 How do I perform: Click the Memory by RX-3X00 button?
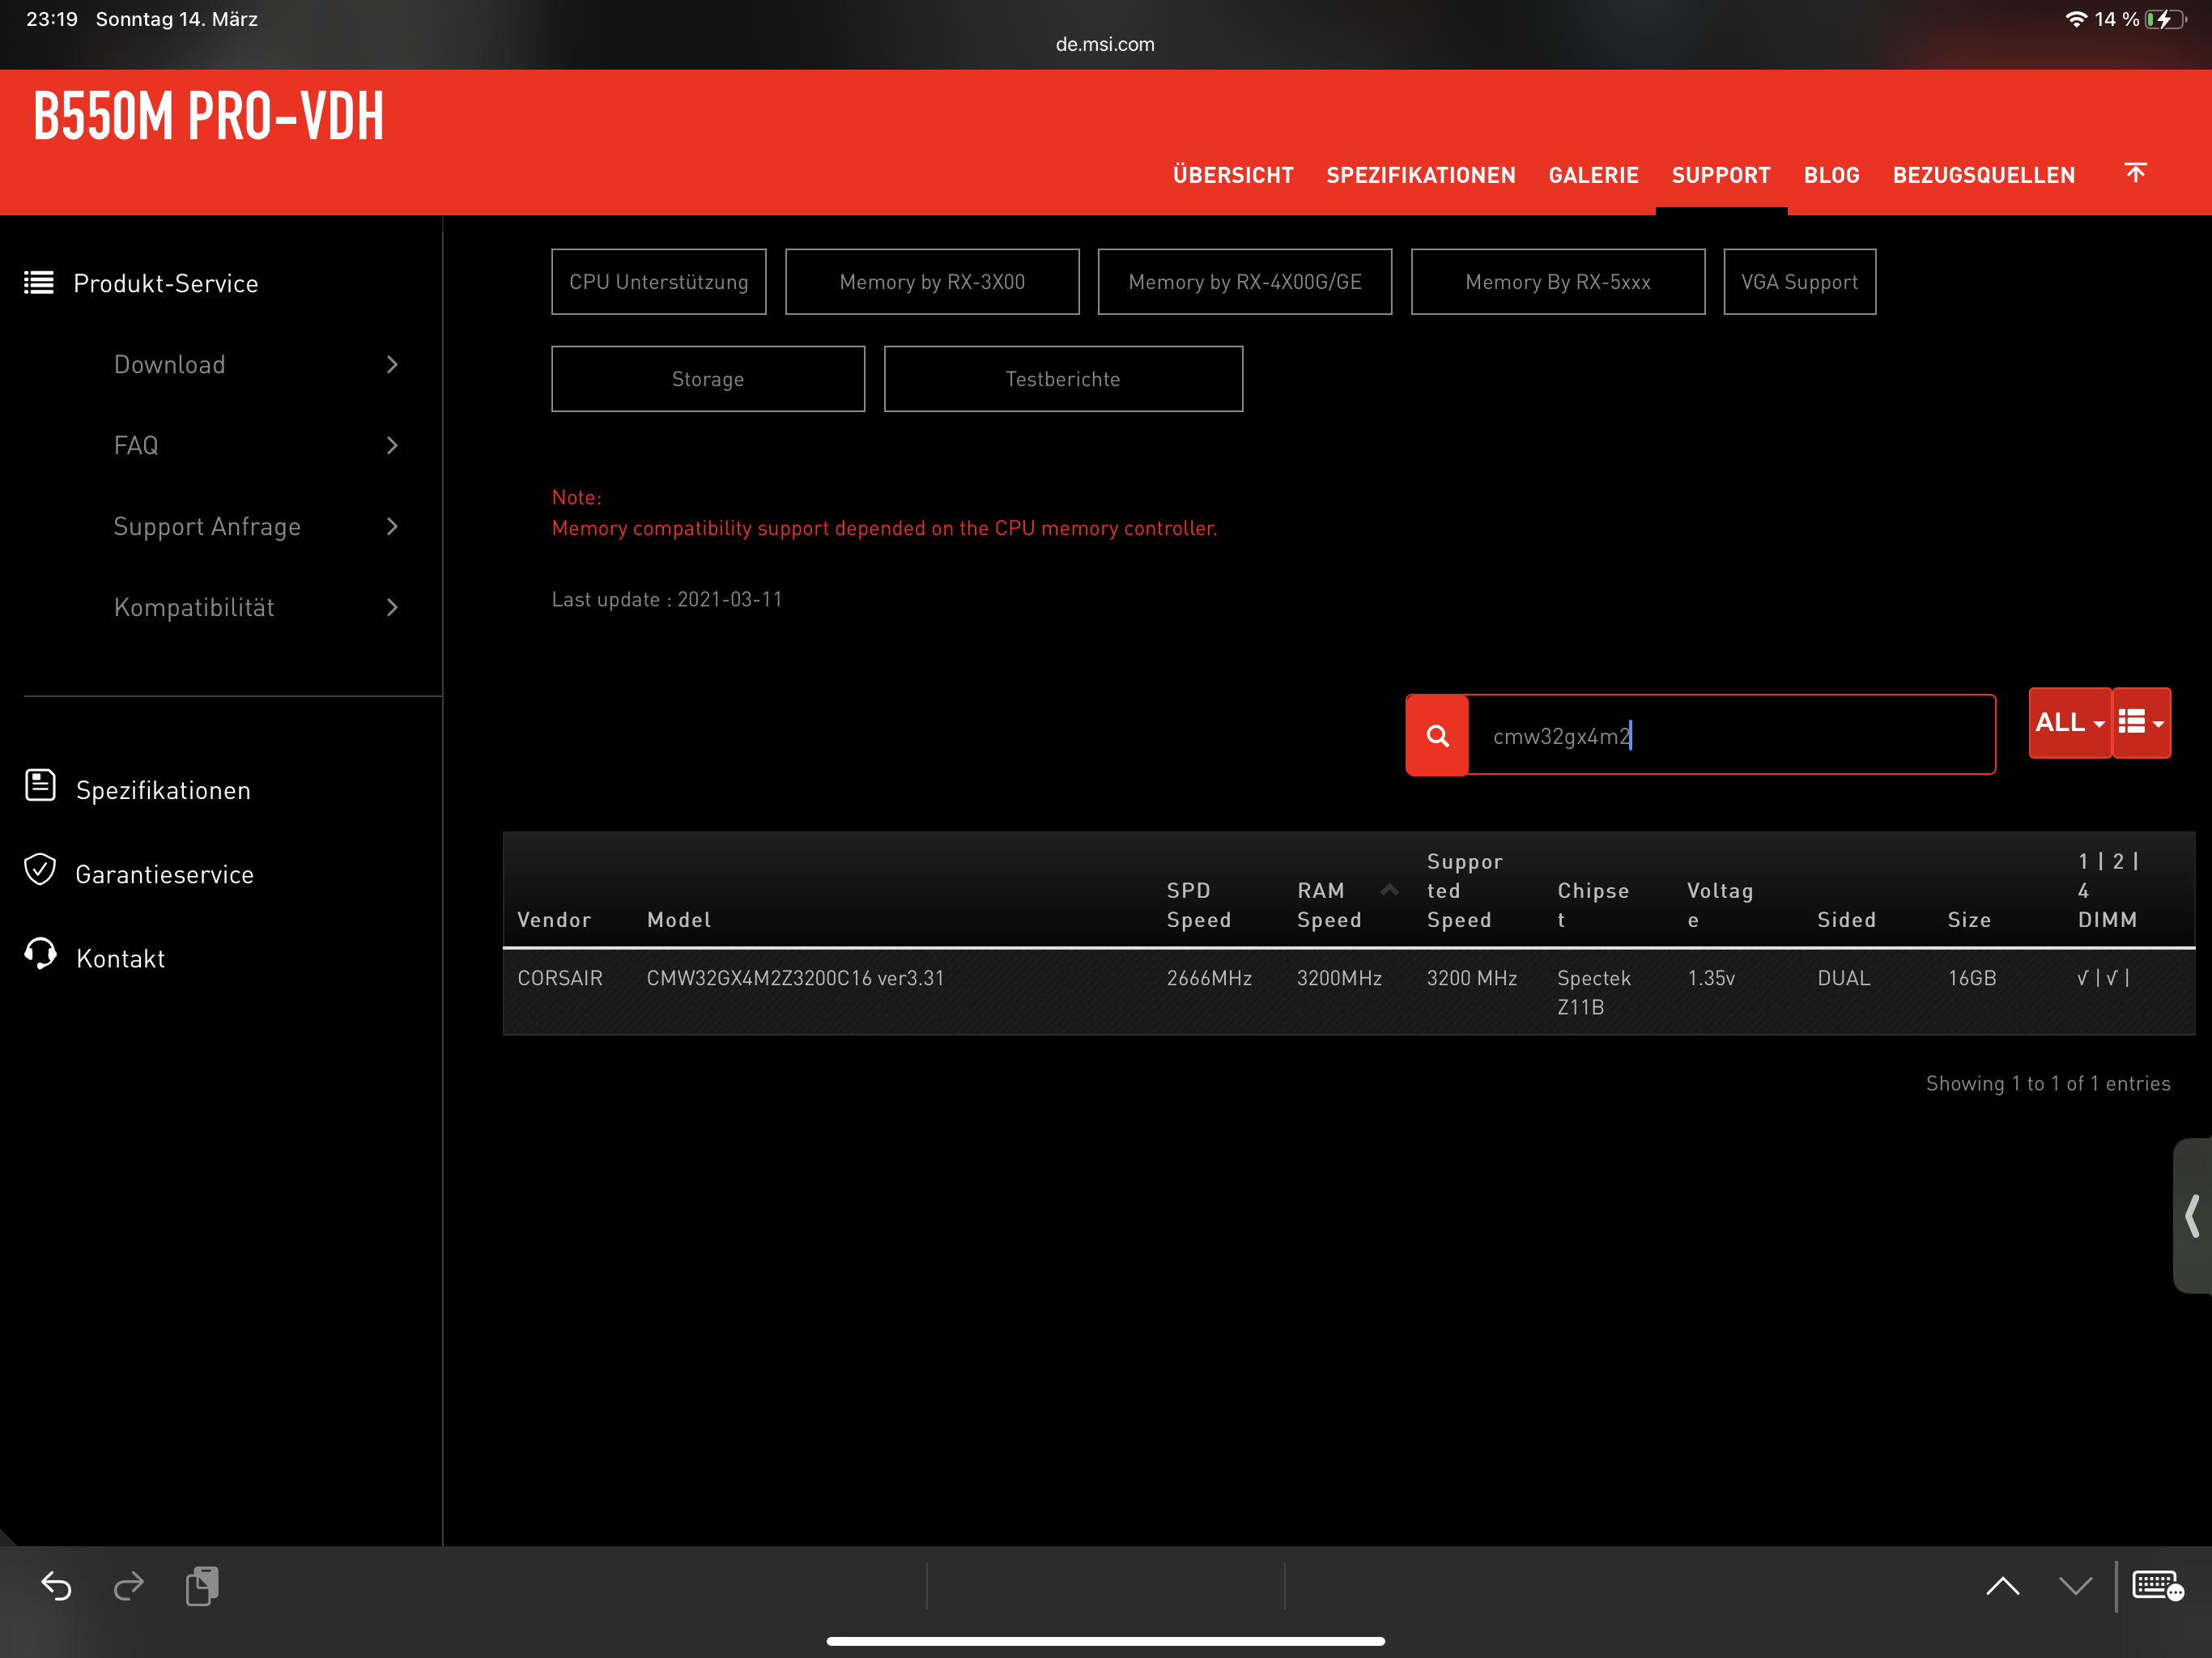931,282
